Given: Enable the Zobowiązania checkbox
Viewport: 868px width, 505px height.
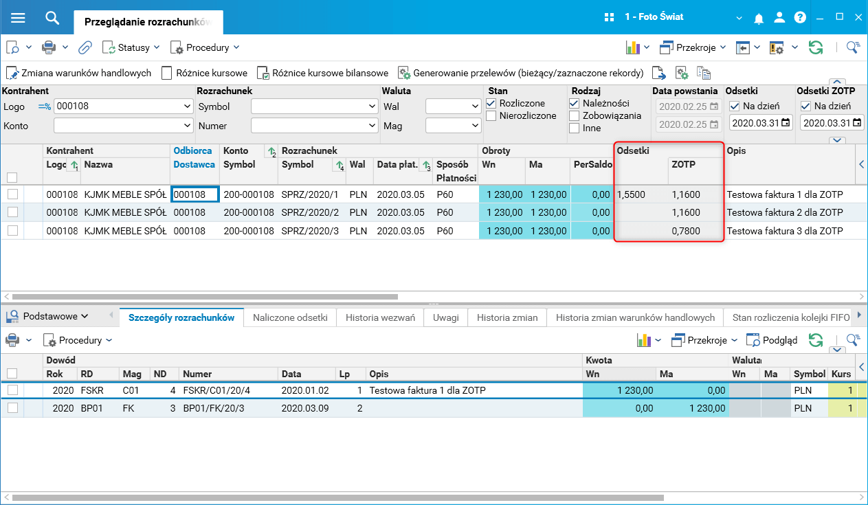Looking at the screenshot, I should click(575, 115).
